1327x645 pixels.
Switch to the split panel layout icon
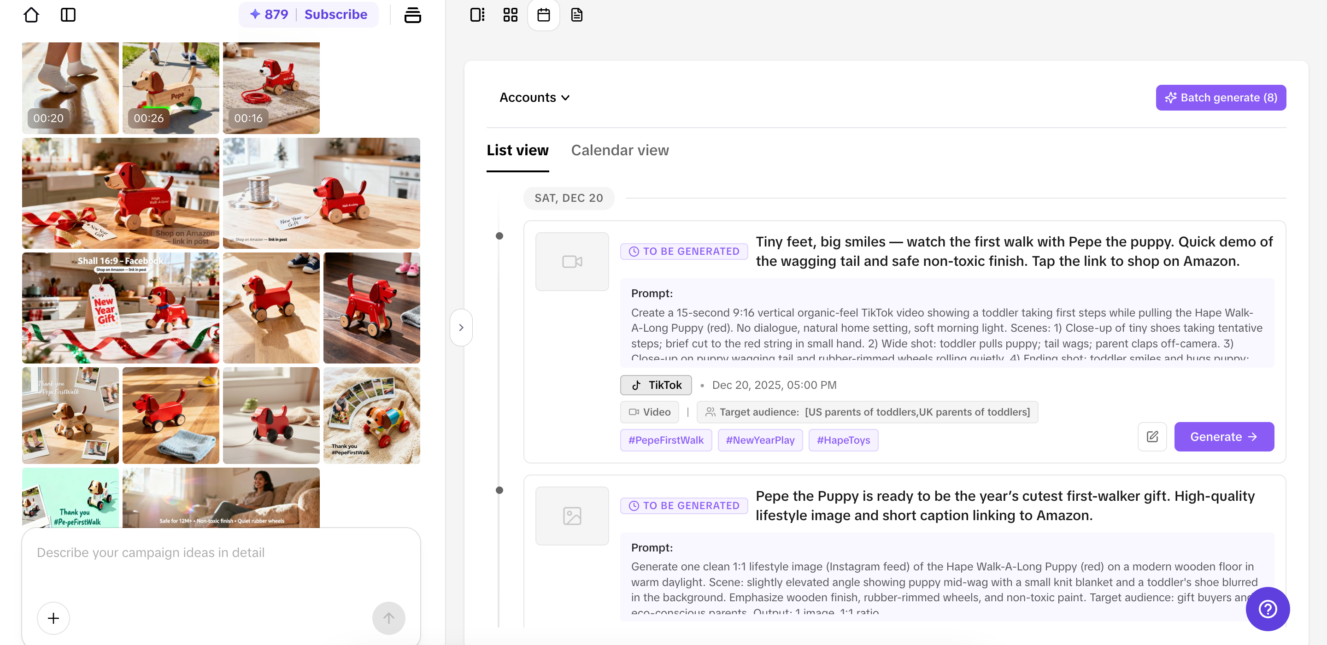click(x=477, y=14)
